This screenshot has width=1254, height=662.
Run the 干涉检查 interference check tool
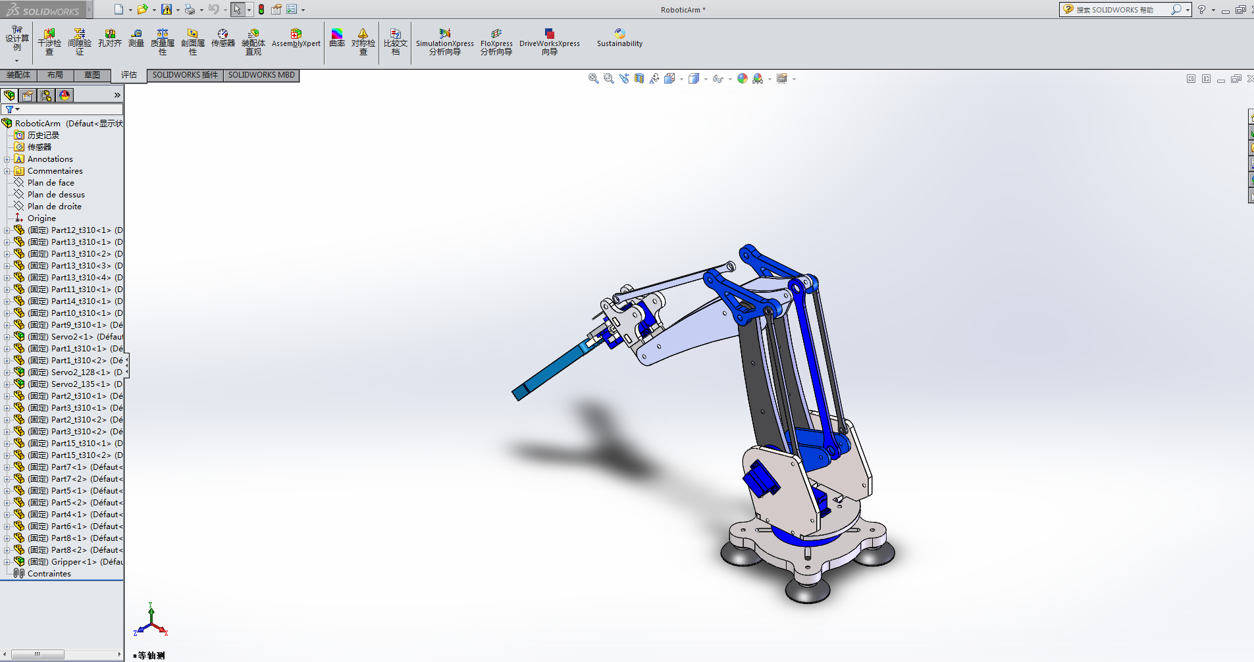tap(49, 41)
